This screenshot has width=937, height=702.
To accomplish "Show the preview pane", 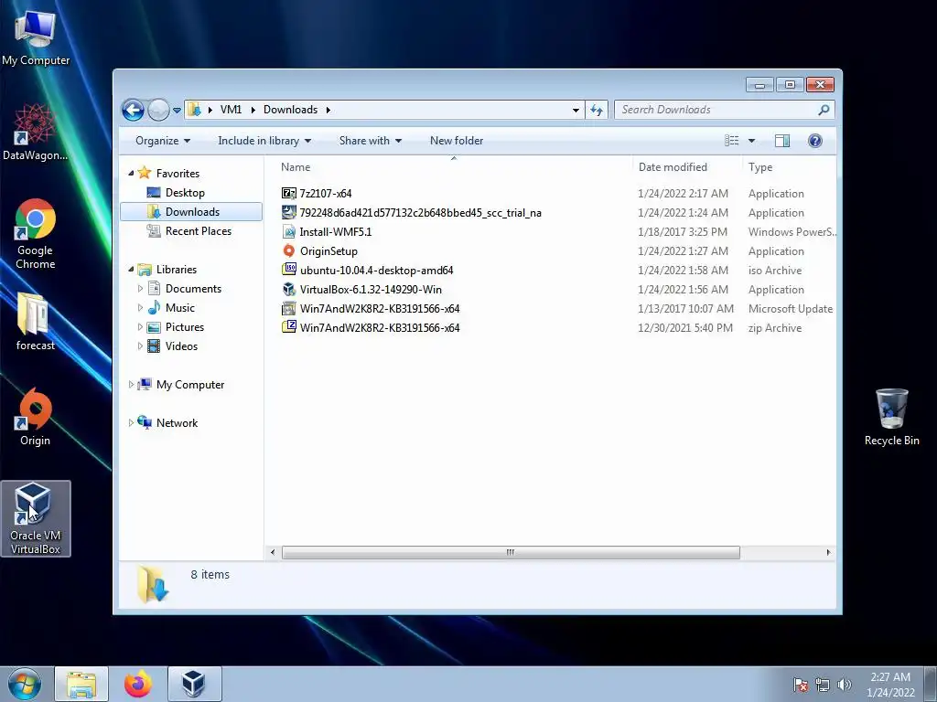I will pos(782,141).
